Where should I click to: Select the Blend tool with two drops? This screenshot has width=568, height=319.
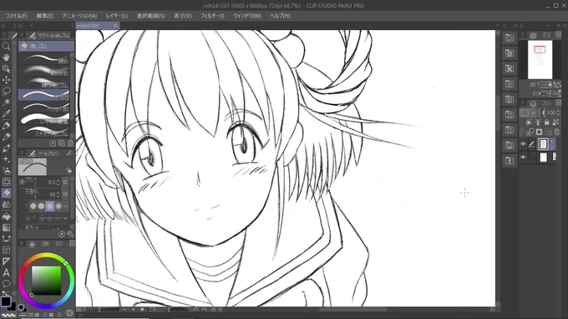point(6,205)
